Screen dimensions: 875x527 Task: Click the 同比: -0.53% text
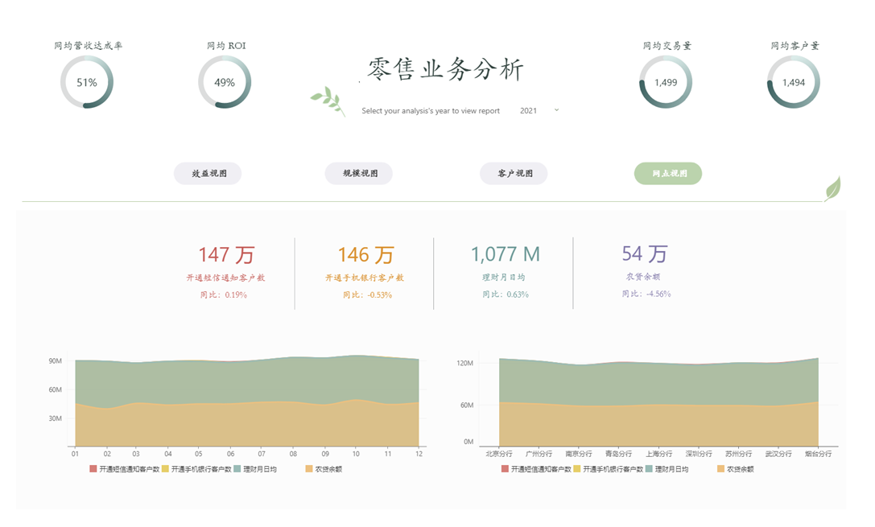tap(367, 295)
